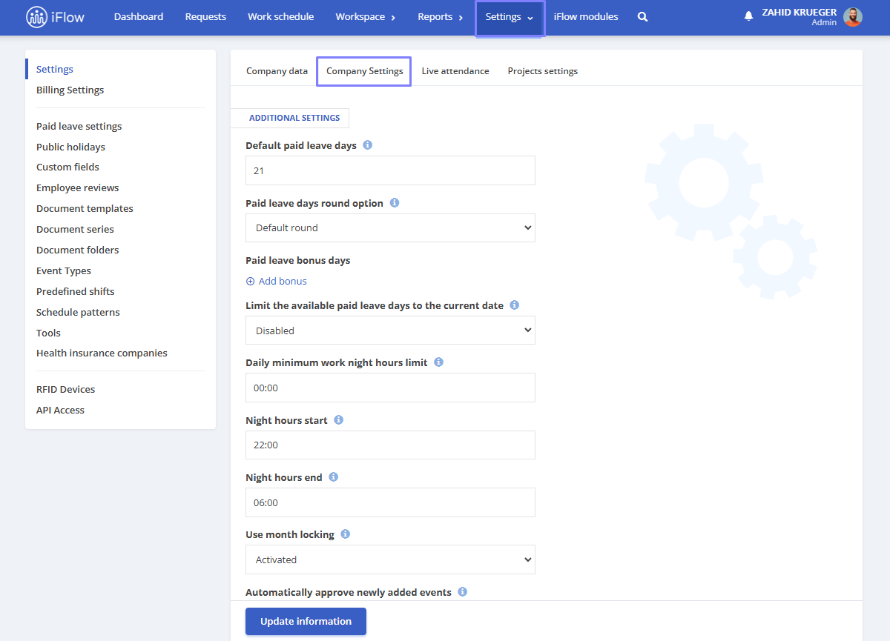Open the Limit available paid leave days dropdown
890x641 pixels.
pos(390,331)
